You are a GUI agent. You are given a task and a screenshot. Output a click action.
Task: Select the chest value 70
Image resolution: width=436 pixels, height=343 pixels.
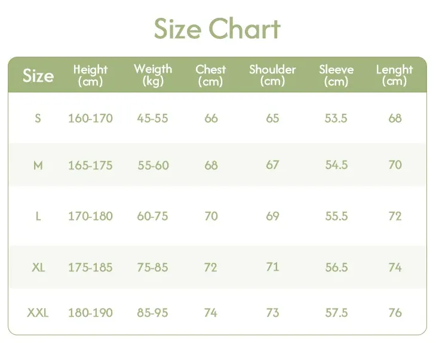coord(211,216)
